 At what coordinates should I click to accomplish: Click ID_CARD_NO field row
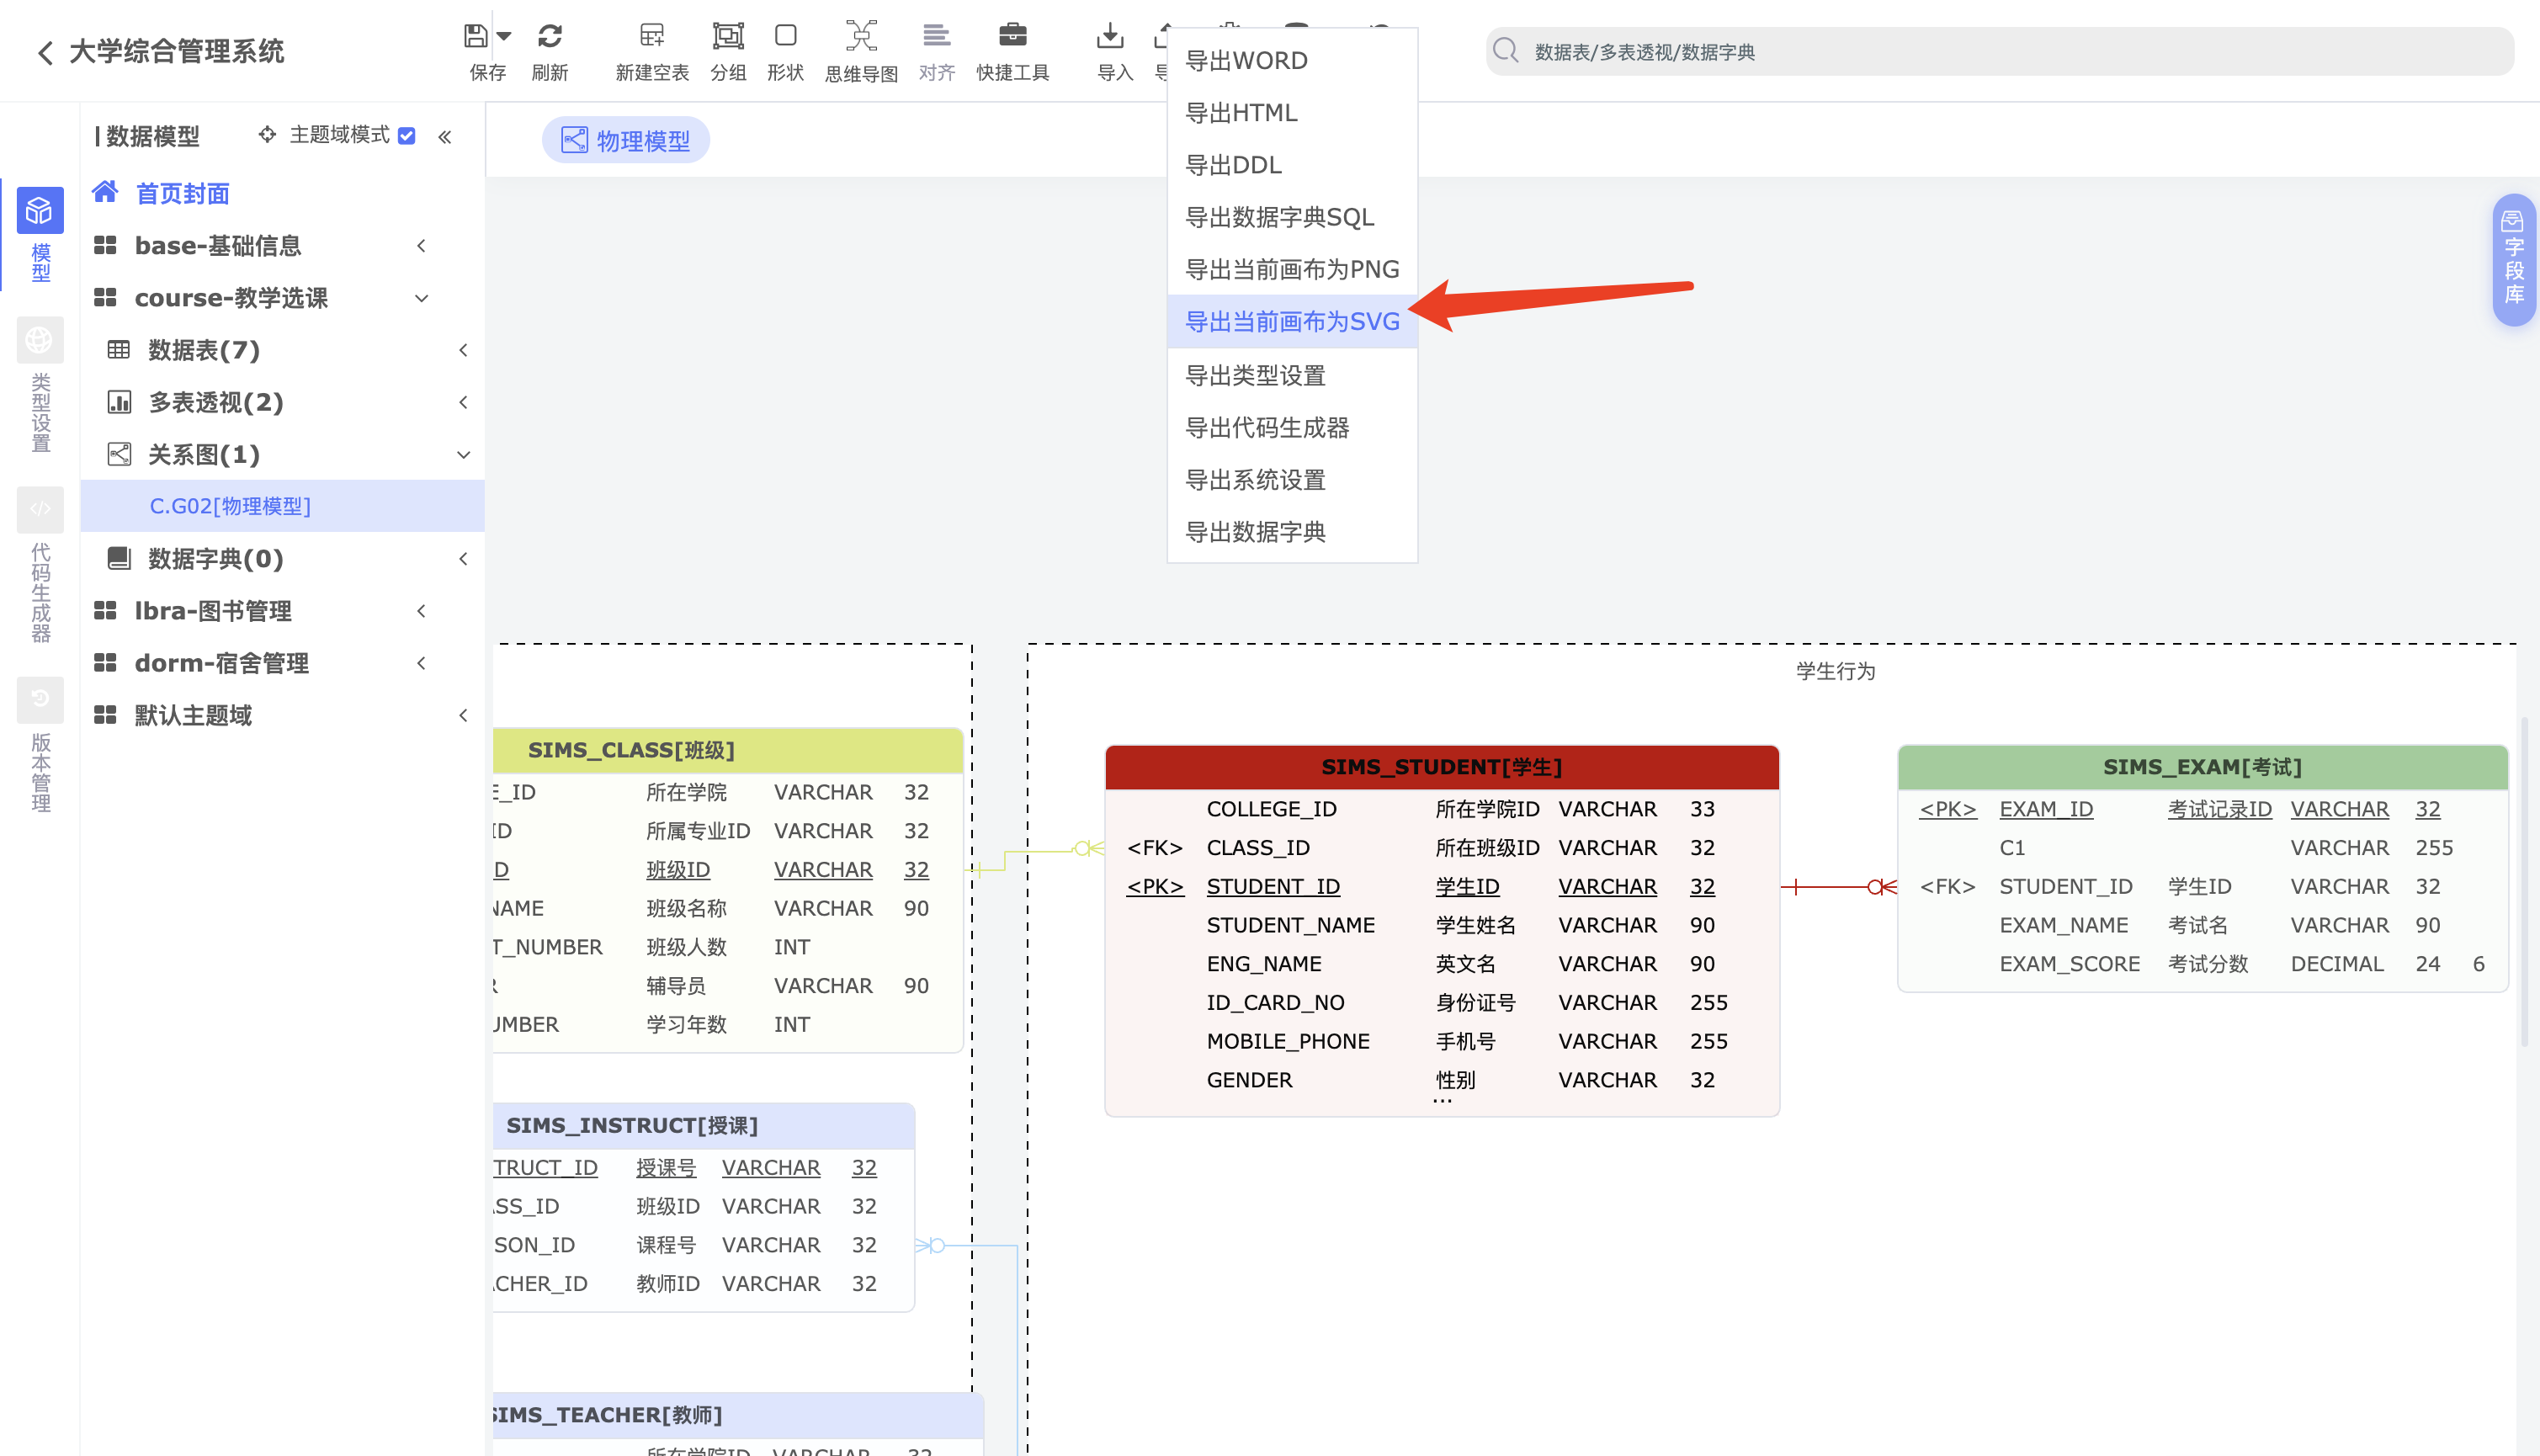pyautogui.click(x=1441, y=1002)
